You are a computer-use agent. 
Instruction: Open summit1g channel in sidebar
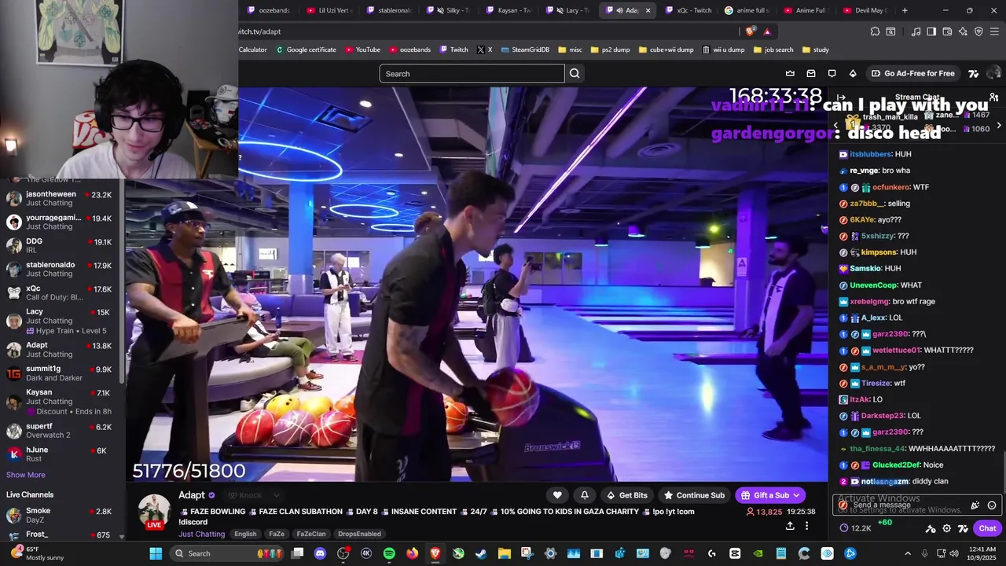[x=60, y=373]
